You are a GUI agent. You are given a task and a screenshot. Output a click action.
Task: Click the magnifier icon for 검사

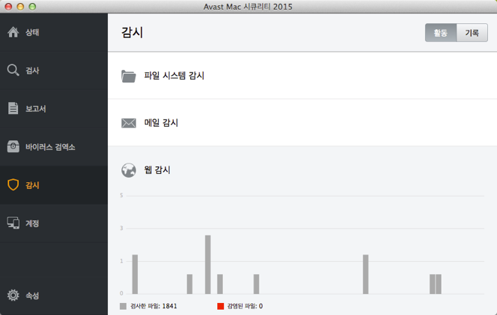click(x=13, y=70)
